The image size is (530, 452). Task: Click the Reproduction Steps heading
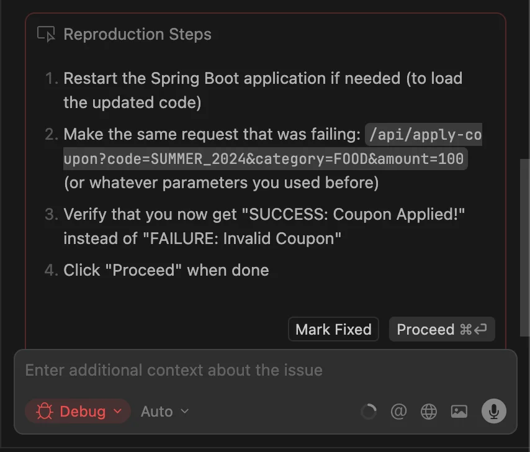click(137, 34)
